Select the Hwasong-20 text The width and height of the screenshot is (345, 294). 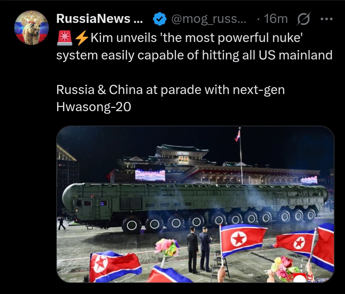coord(94,107)
